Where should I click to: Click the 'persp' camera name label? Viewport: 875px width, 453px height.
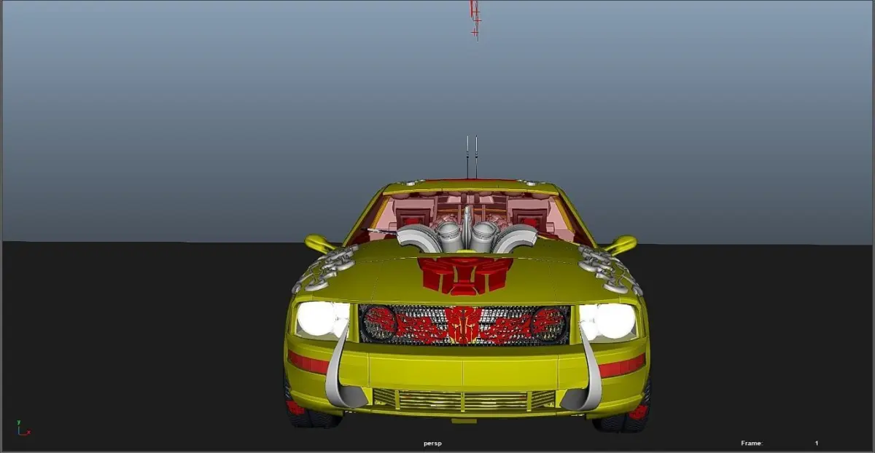pyautogui.click(x=433, y=443)
